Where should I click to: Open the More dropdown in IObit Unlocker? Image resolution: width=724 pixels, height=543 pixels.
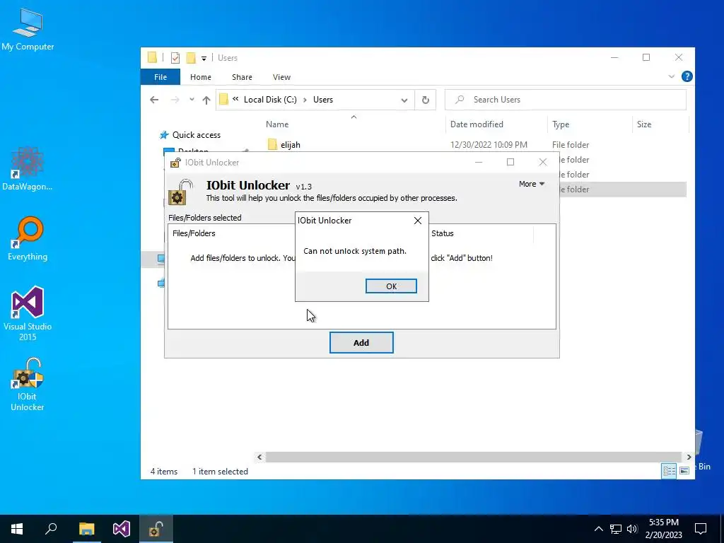532,184
